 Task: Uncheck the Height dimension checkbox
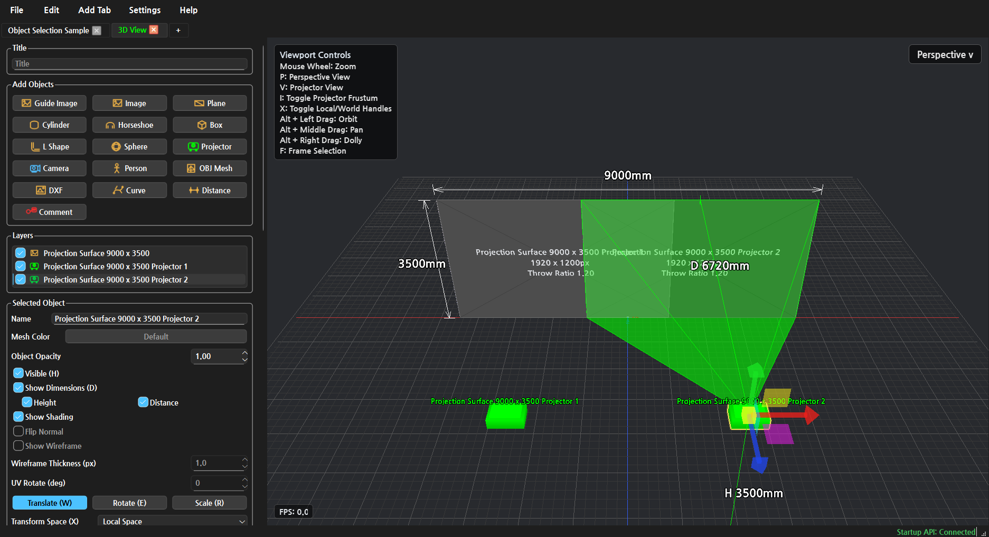pos(27,402)
